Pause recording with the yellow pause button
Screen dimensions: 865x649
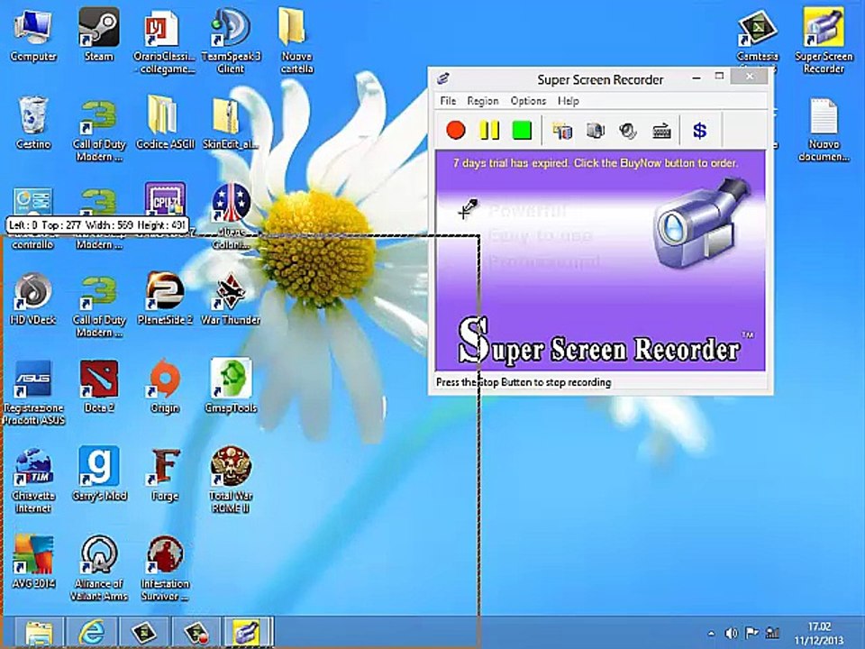pos(488,131)
